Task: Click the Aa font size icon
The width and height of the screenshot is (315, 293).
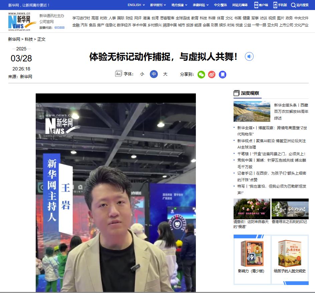Action: click(x=118, y=74)
